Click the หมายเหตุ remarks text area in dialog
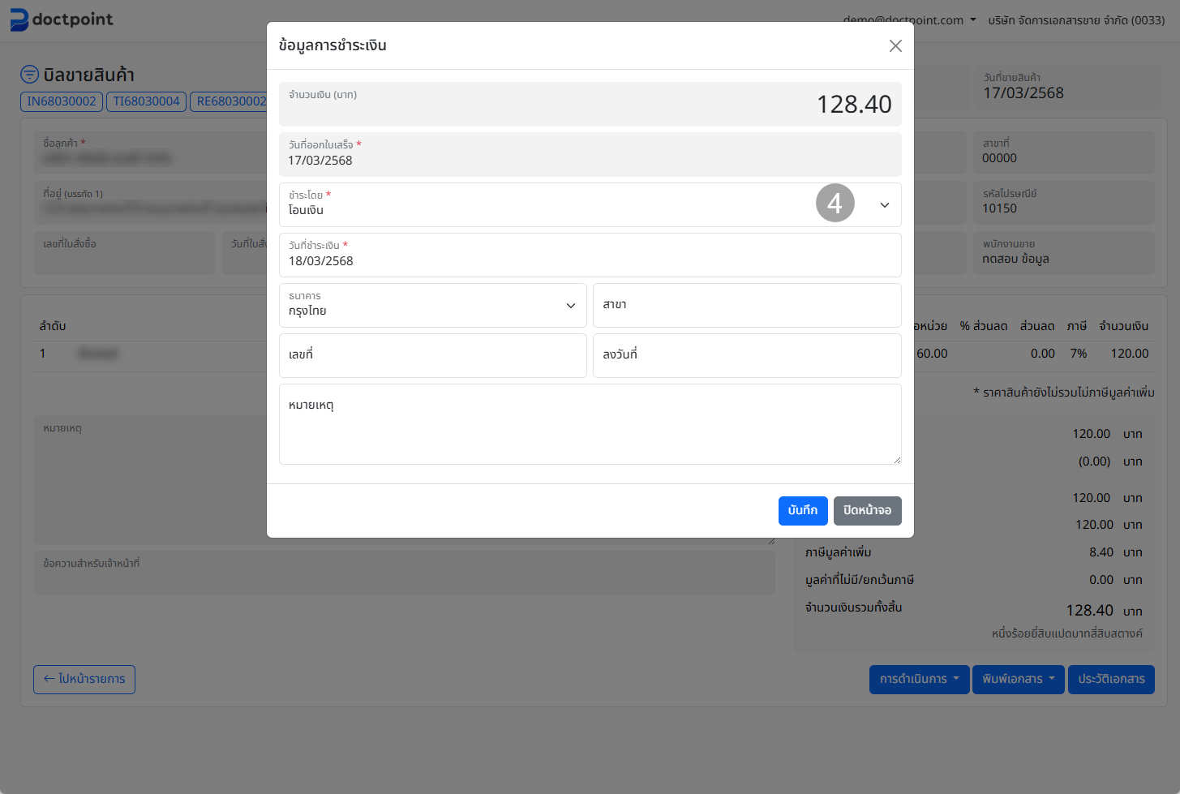The height and width of the screenshot is (794, 1180). pyautogui.click(x=590, y=424)
